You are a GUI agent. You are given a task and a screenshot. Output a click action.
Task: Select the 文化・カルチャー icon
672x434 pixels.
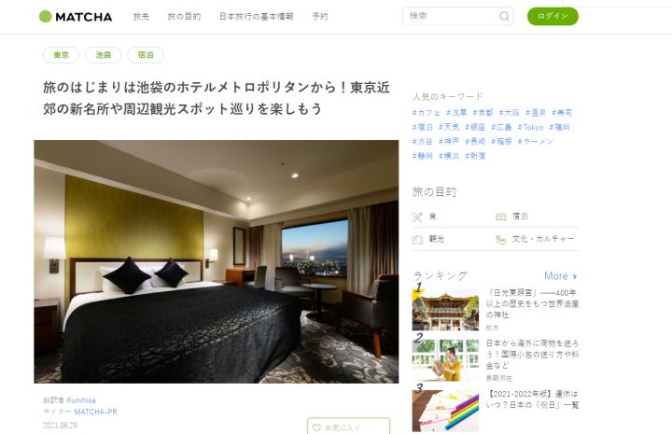click(x=500, y=240)
